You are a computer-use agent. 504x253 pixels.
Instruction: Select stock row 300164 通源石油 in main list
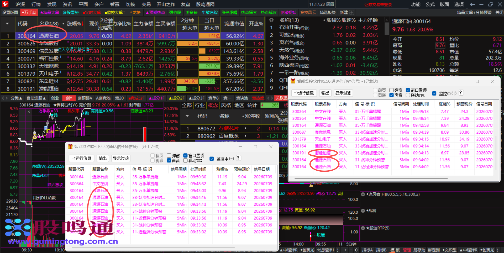(x=133, y=36)
